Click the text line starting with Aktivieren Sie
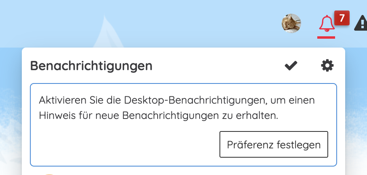Screen dimensions: 367x175 pyautogui.click(x=177, y=100)
